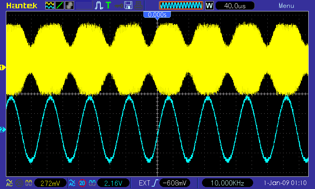
Task: Click the CH2 cyan probe square-wave icon
Action: click(92, 183)
